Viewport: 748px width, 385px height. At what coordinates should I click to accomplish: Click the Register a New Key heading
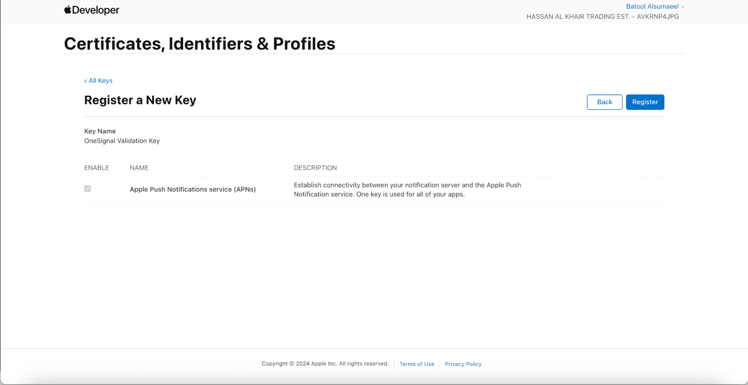tap(140, 100)
